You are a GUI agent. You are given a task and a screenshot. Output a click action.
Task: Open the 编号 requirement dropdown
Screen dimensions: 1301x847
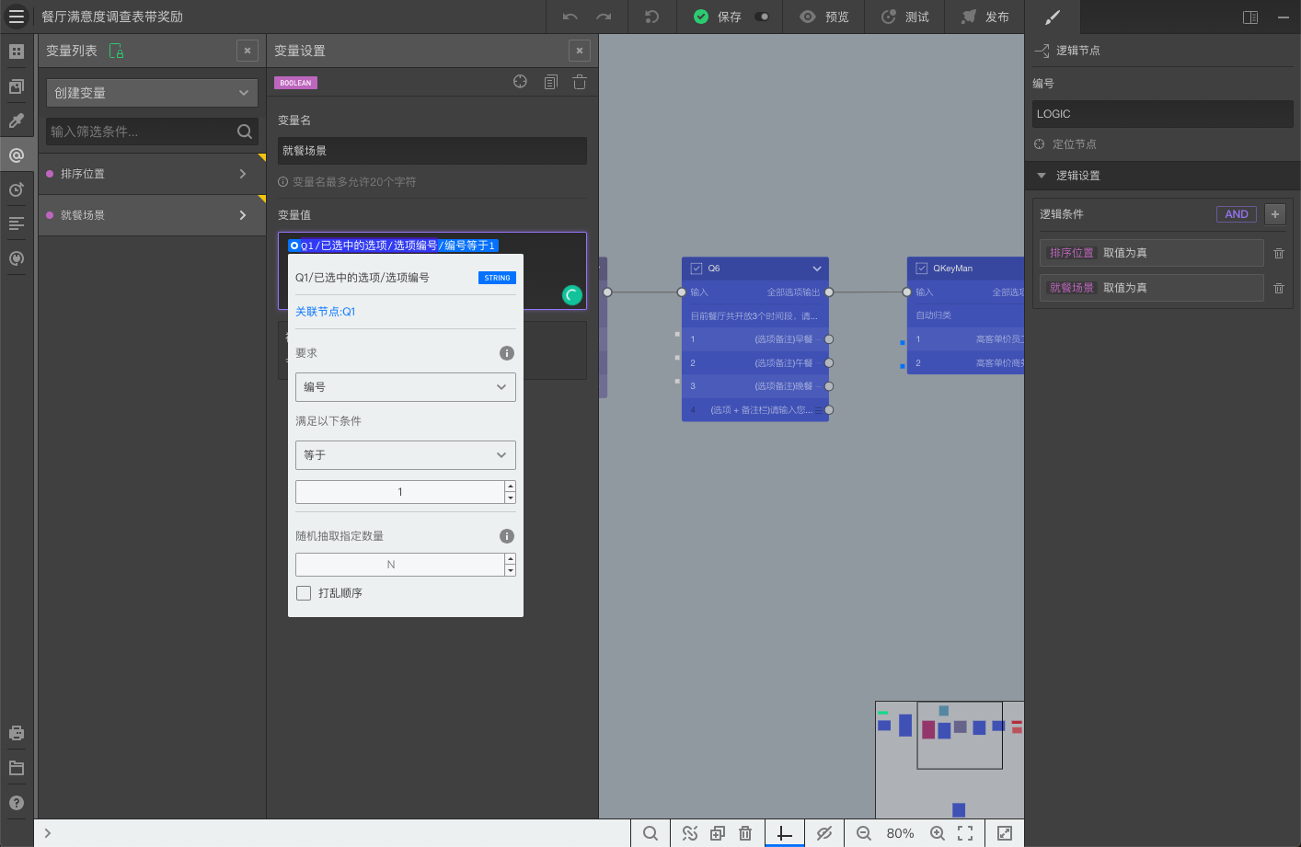(x=406, y=387)
